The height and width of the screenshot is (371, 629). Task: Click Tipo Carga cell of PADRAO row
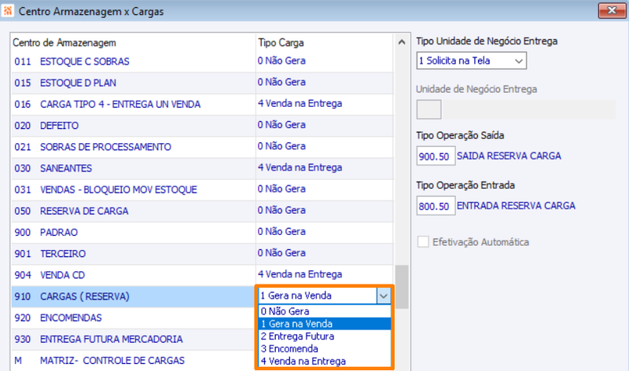(x=325, y=232)
